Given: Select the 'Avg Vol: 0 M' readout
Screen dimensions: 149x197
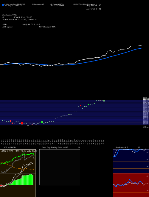Looking at the screenshot, I should (94, 5).
